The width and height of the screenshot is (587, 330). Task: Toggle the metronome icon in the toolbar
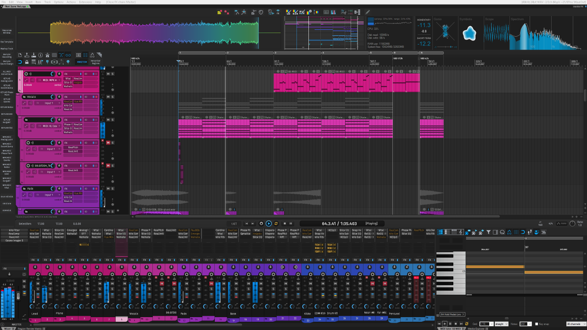[47, 55]
